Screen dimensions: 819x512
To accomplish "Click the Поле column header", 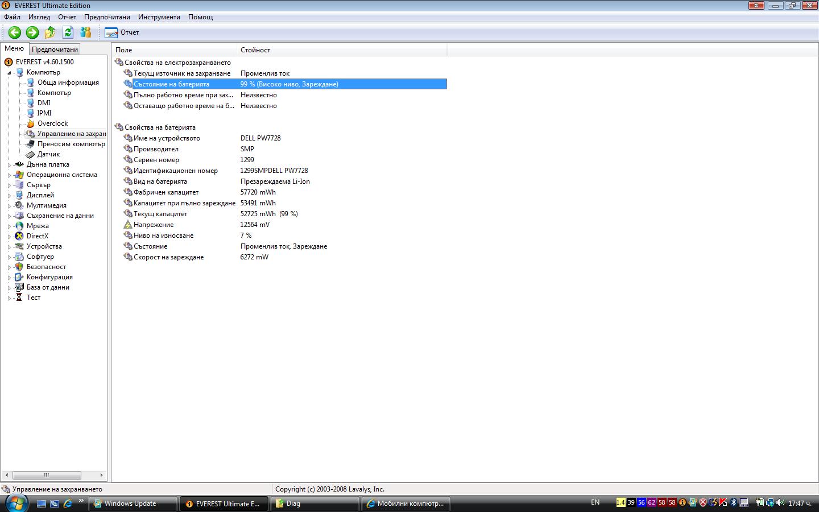I will [174, 50].
